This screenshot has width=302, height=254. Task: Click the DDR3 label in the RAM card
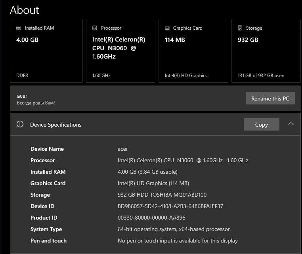[23, 75]
